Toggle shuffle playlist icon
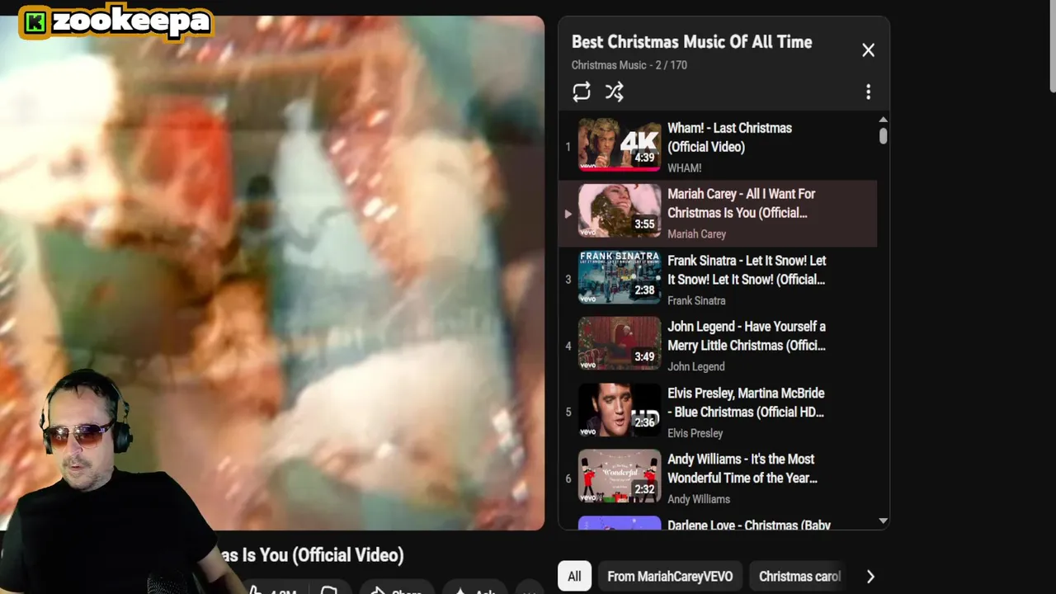This screenshot has width=1056, height=594. click(x=615, y=92)
